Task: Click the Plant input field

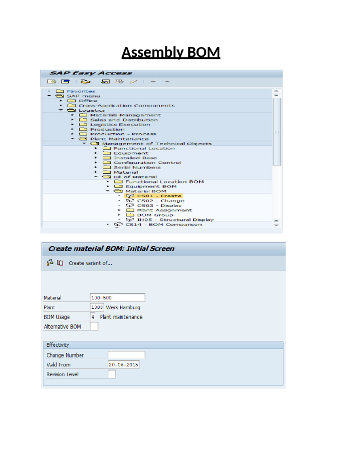Action: (x=97, y=307)
